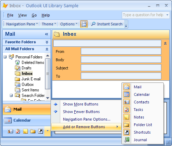This screenshot has width=172, height=146.
Task: Click the main search box under Inbox
Action: [x=107, y=43]
